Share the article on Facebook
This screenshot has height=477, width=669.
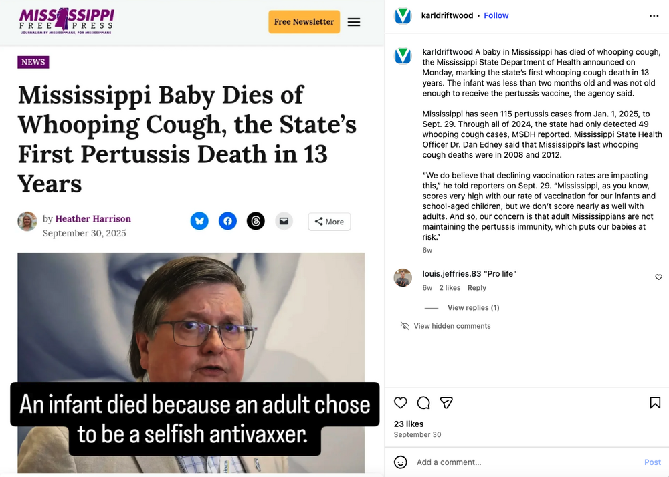[x=227, y=222]
